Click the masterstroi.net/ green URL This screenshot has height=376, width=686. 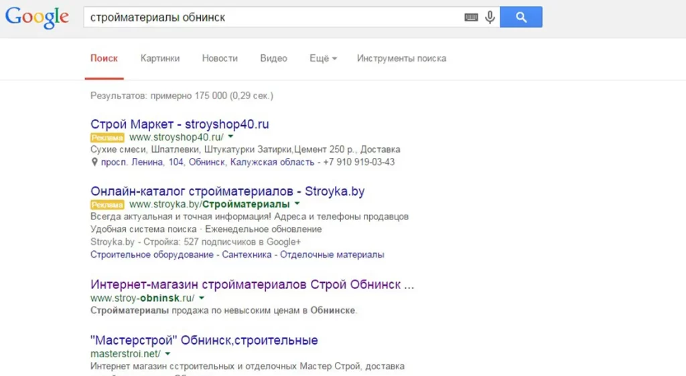[125, 354]
